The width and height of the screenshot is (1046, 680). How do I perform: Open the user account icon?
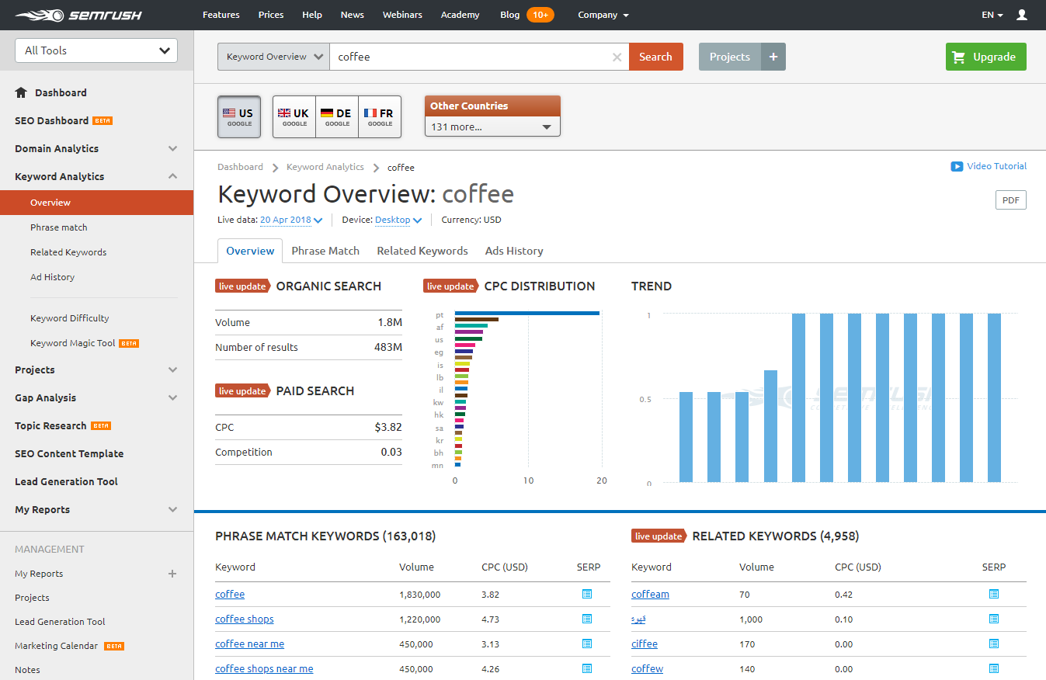coord(1022,15)
